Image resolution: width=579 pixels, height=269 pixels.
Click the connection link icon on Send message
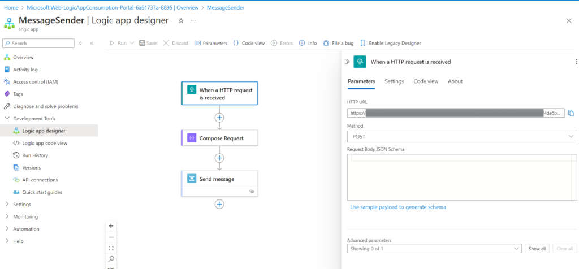pyautogui.click(x=252, y=192)
